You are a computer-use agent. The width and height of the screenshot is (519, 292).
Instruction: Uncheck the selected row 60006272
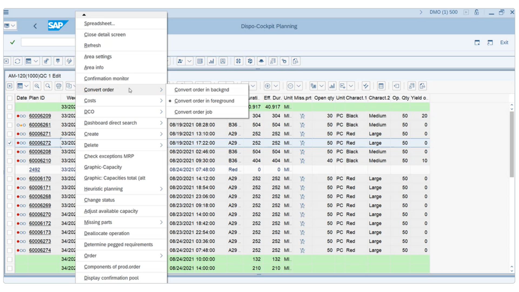(10, 143)
